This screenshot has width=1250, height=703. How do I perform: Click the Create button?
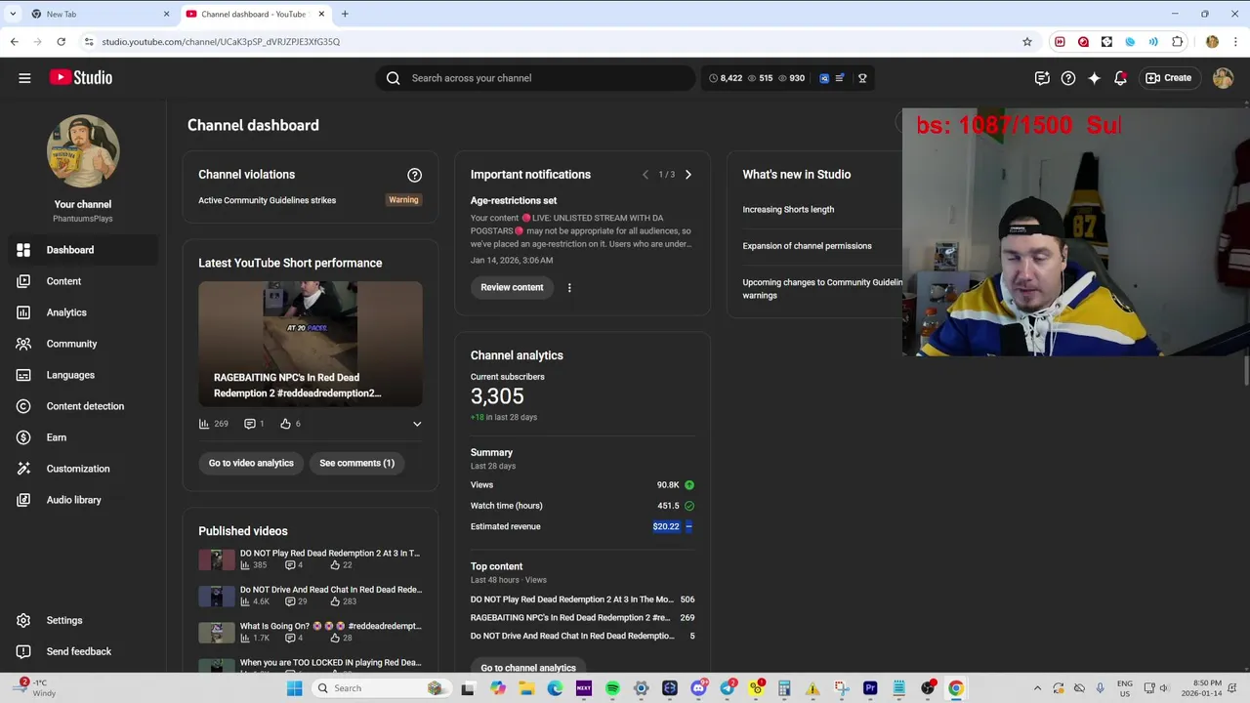coord(1169,78)
